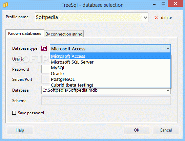This screenshot has height=141, width=185.
Task: Minimize the FreeSql window
Action: point(154,4)
